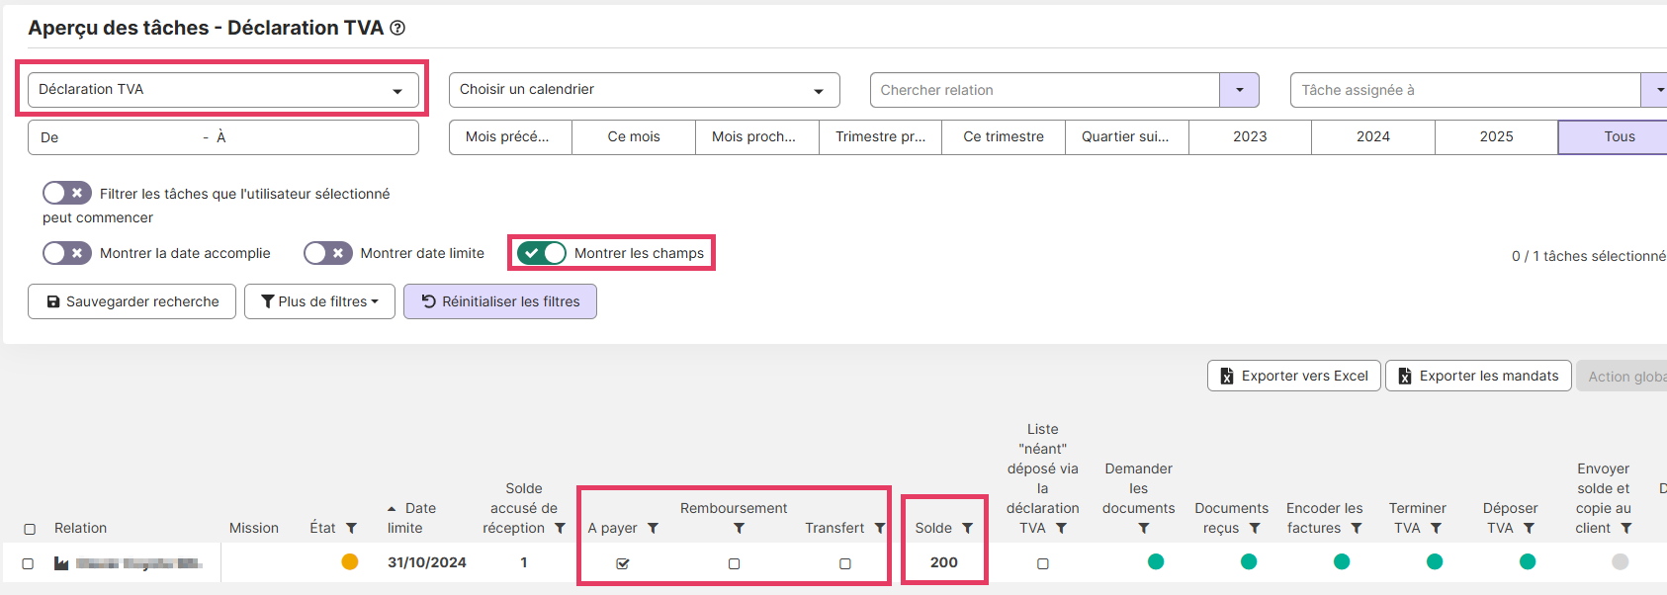Click the orange status dot in the État column
Screen dimensions: 1667x595
pyautogui.click(x=350, y=562)
